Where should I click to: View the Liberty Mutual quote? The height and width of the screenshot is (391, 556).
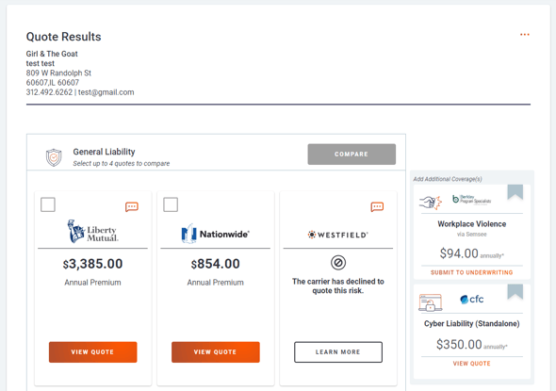[x=93, y=352]
